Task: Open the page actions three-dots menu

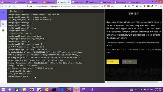Action: tap(102, 6)
